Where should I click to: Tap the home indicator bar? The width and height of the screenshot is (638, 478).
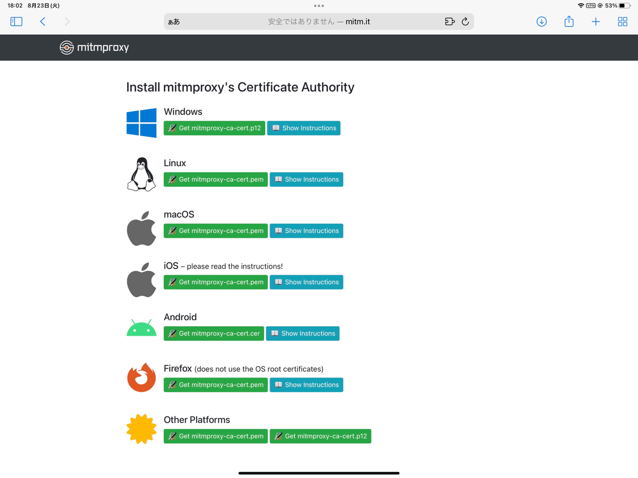coord(319,473)
